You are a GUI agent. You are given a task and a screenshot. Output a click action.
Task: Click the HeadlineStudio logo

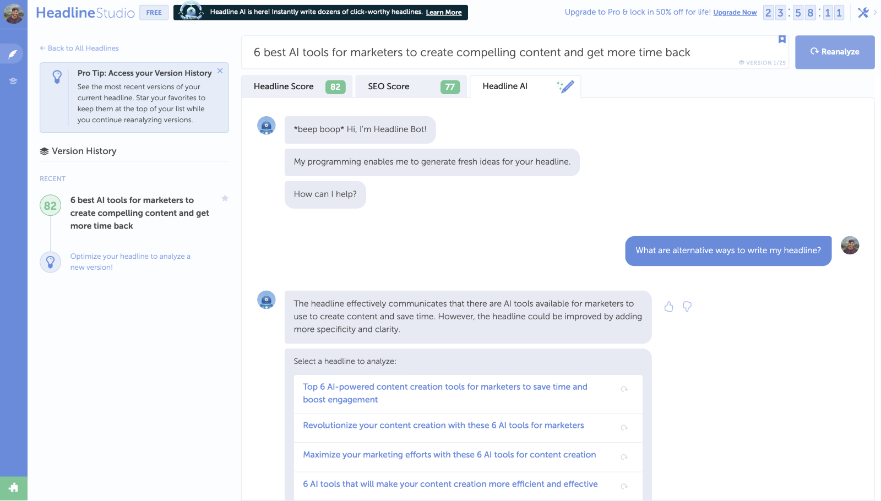[x=85, y=13]
